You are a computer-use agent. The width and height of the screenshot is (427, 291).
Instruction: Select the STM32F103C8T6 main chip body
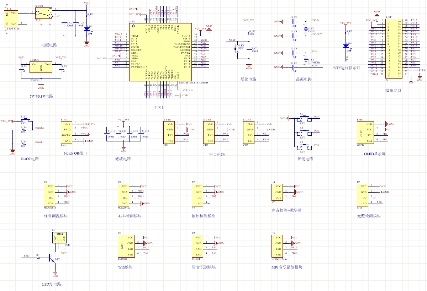(x=159, y=52)
